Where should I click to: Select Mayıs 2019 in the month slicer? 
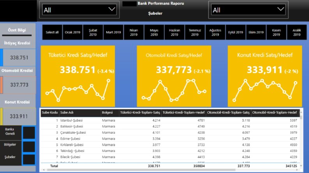(154, 32)
